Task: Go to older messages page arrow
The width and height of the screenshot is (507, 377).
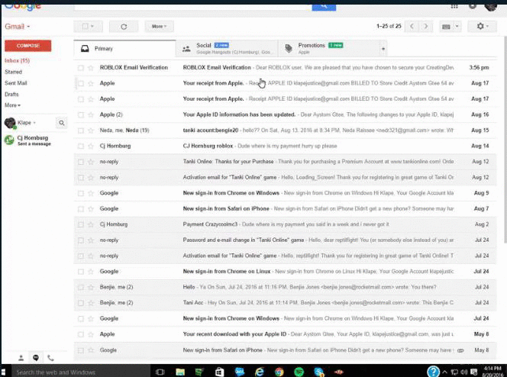Action: coord(426,26)
